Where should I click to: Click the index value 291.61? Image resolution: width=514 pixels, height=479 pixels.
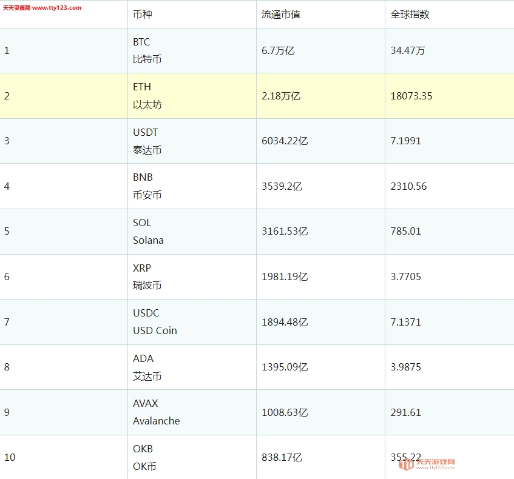pyautogui.click(x=405, y=412)
